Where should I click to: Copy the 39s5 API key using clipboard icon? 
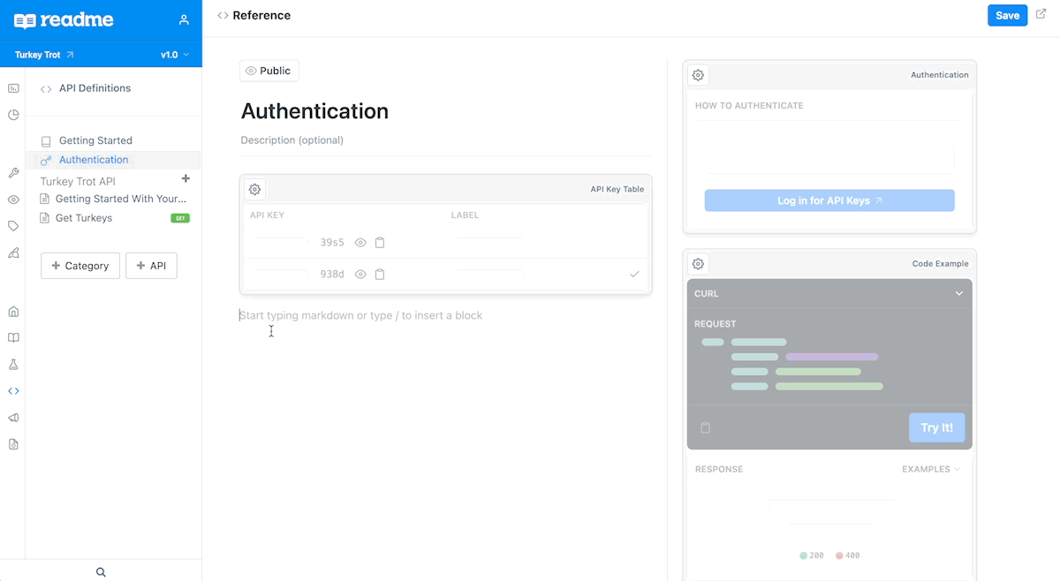(380, 242)
